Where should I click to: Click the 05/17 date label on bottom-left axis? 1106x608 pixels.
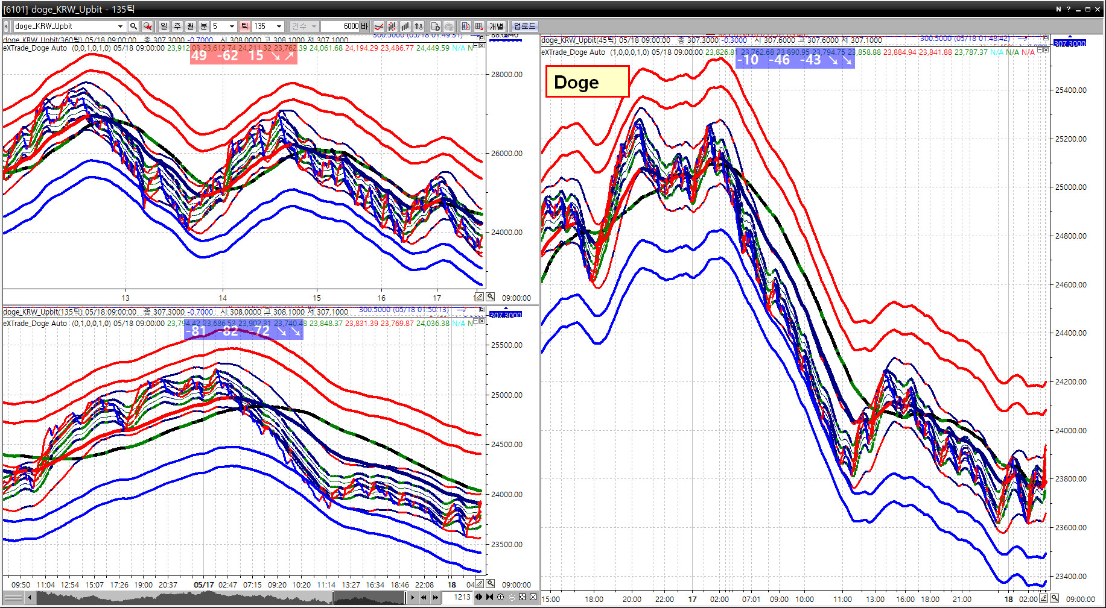203,584
